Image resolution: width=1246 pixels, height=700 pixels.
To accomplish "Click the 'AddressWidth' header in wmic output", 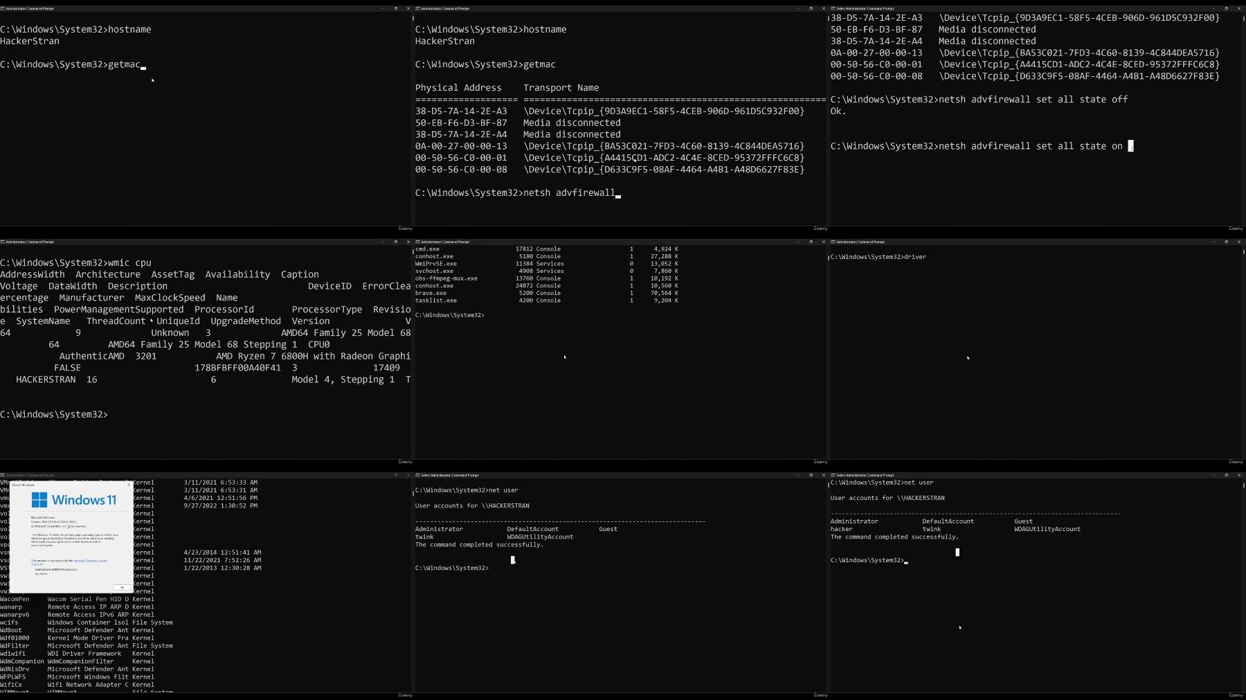I will (33, 275).
